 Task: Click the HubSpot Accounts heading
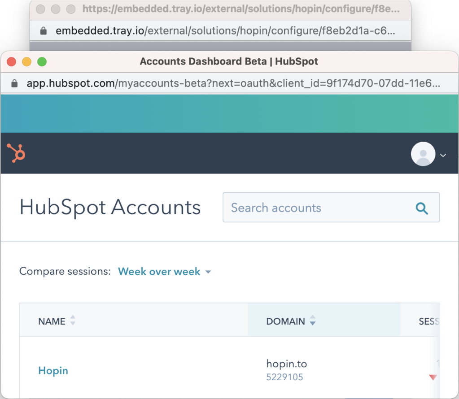(x=110, y=208)
